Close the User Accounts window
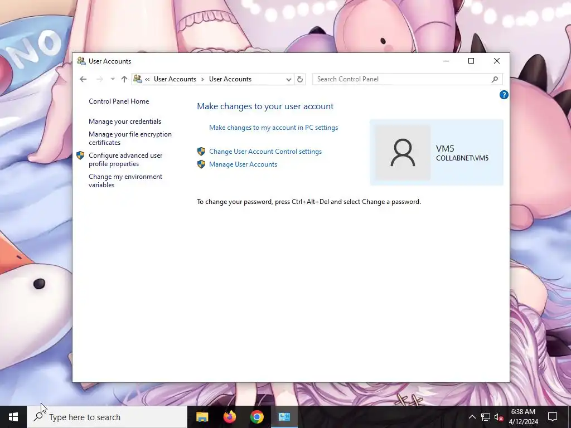 (497, 61)
